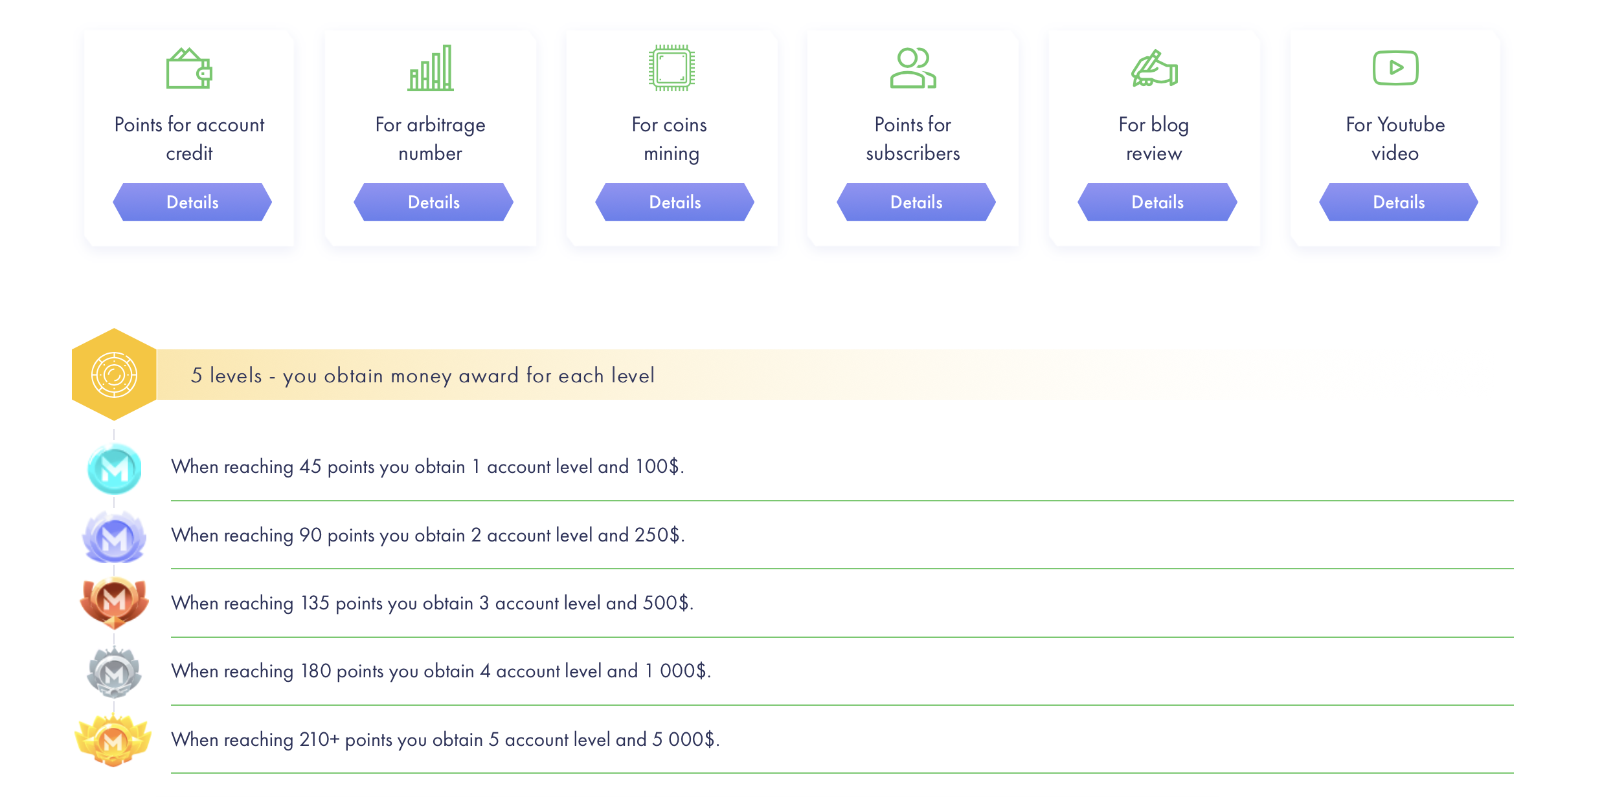Viewport: 1602px width, 797px height.
Task: Click the '5 levels' banner heading
Action: point(422,376)
